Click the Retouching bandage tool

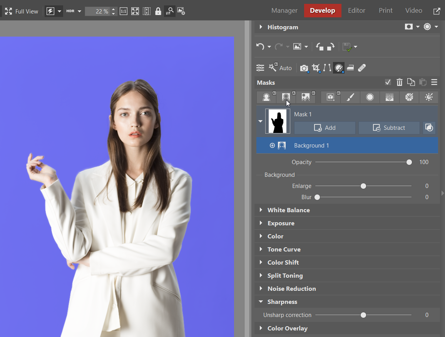point(362,68)
